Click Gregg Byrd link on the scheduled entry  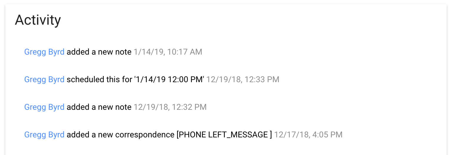(x=44, y=80)
